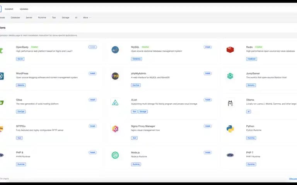Open the phpMyAdmin app title
The height and width of the screenshot is (185, 297).
click(138, 74)
